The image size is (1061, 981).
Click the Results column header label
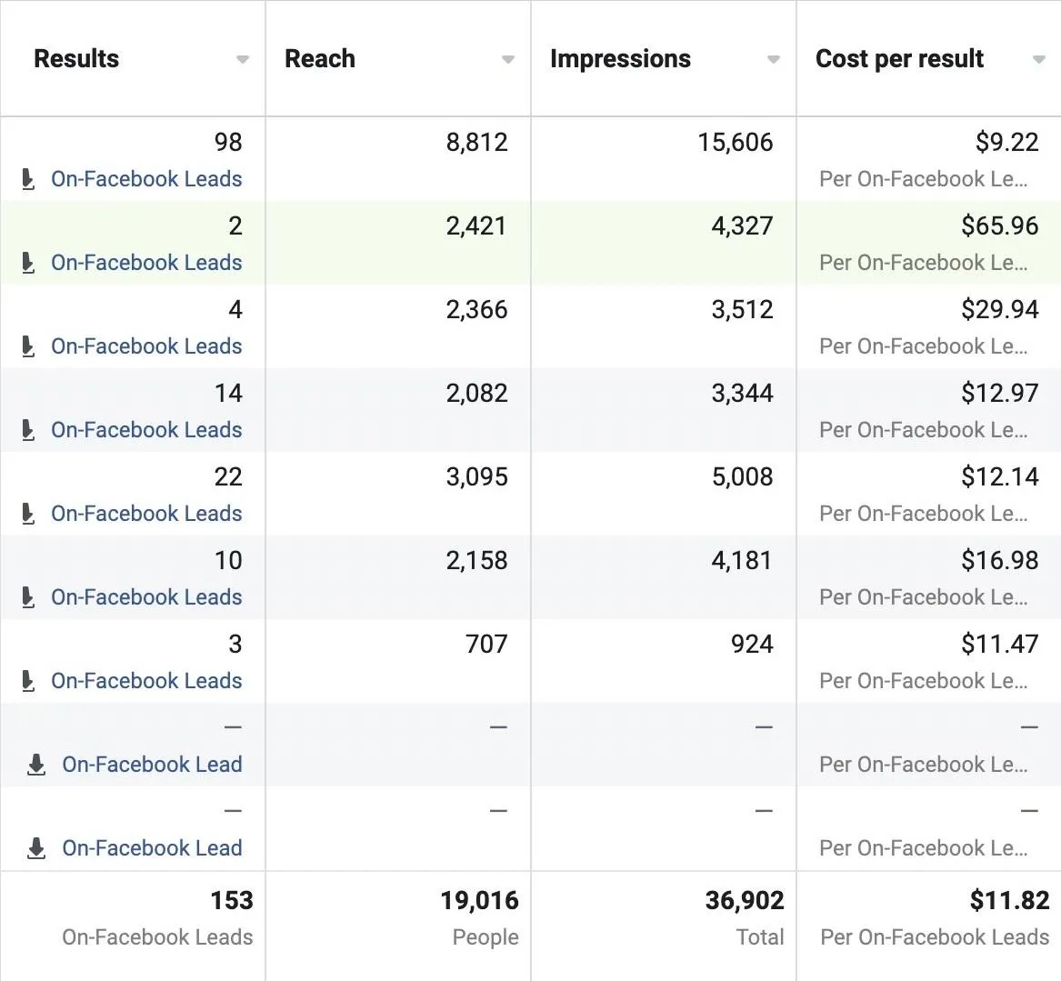(76, 59)
